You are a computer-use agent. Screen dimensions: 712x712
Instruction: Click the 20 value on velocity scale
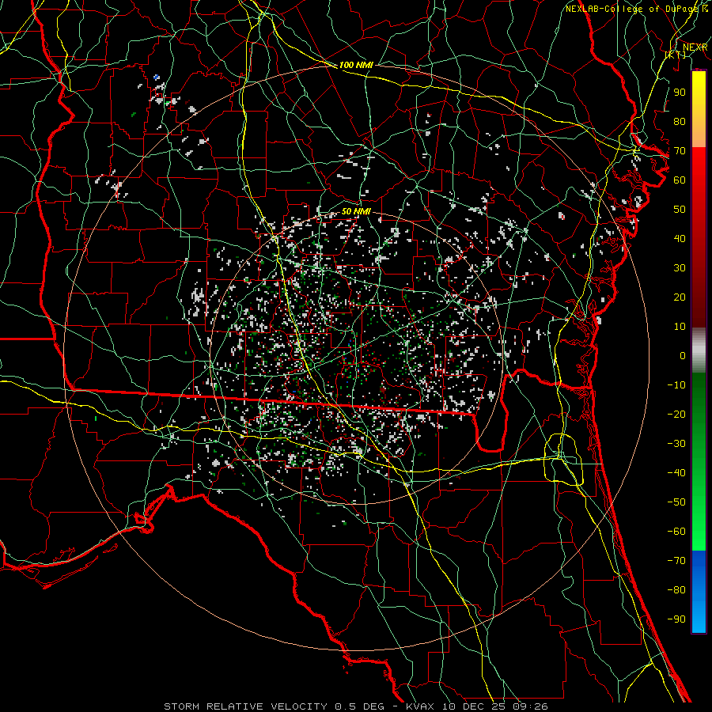[680, 297]
